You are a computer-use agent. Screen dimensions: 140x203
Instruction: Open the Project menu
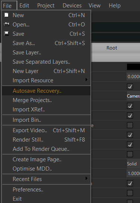(46, 6)
